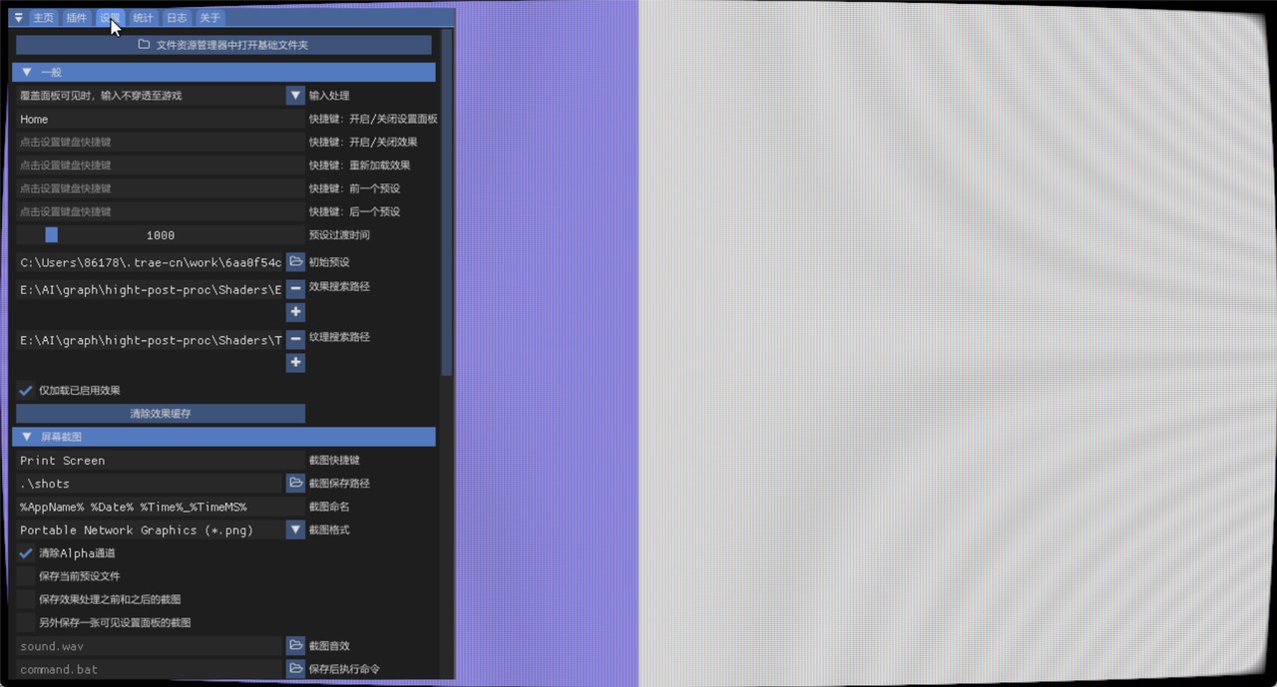
Task: Add a new effect search path with plus
Action: (295, 312)
